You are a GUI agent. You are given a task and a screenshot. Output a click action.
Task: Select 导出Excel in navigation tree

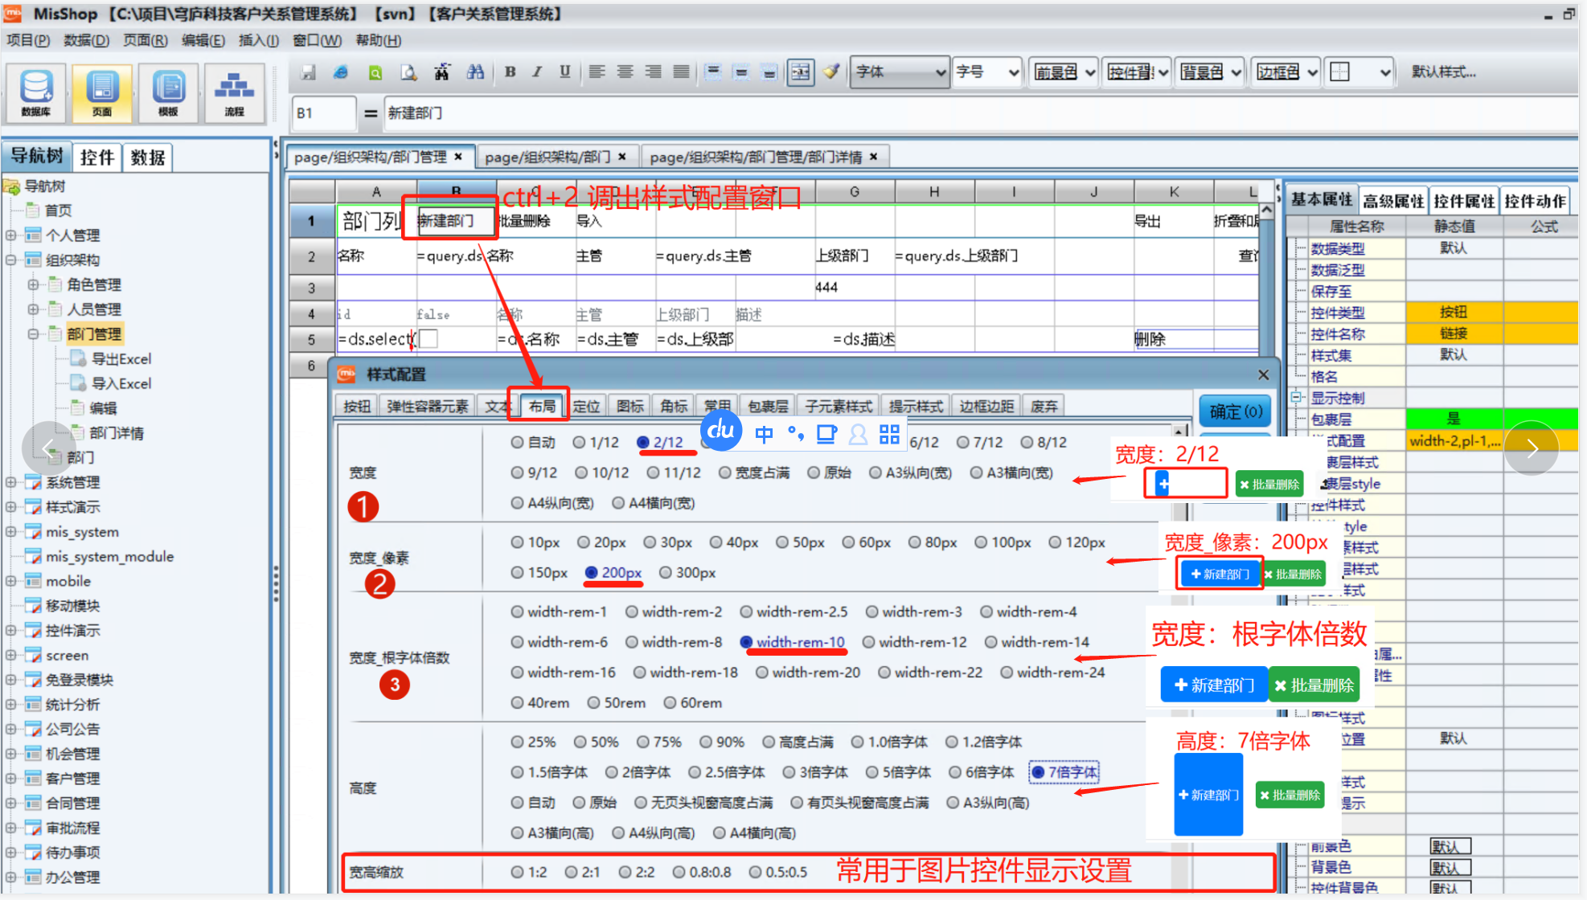[x=121, y=359]
